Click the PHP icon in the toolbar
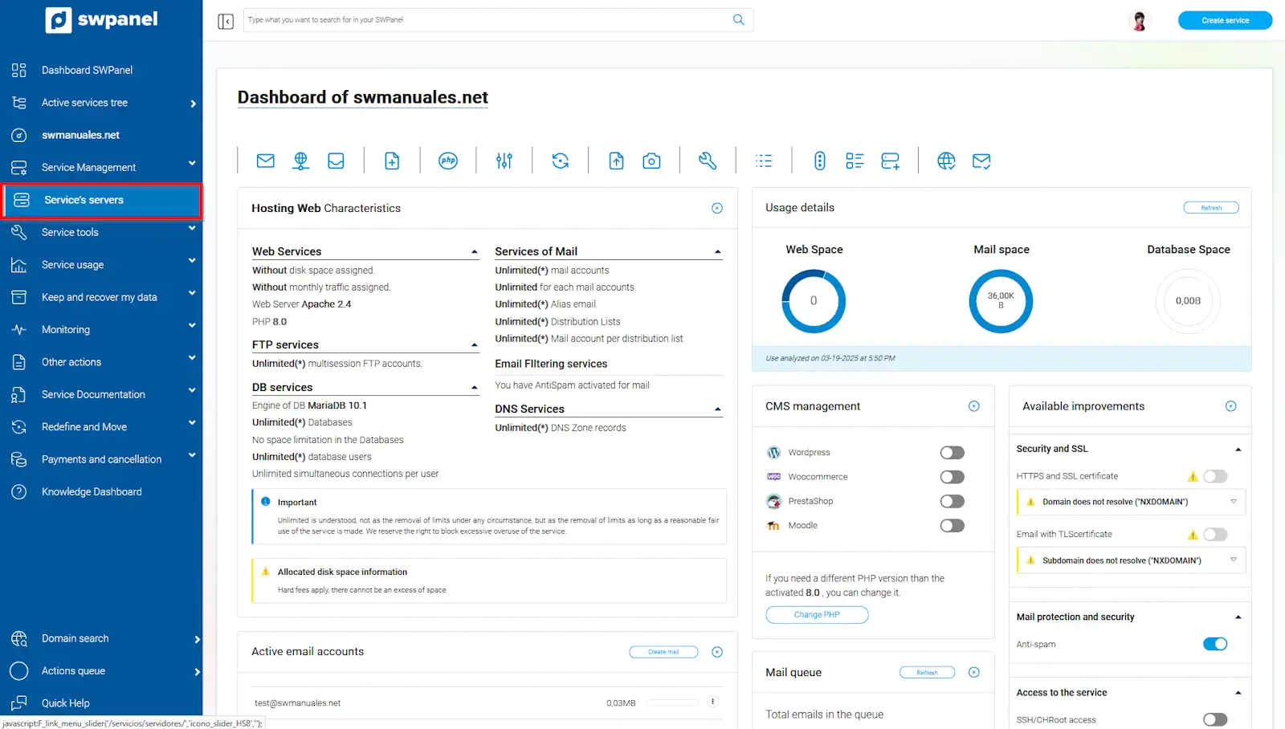 448,161
